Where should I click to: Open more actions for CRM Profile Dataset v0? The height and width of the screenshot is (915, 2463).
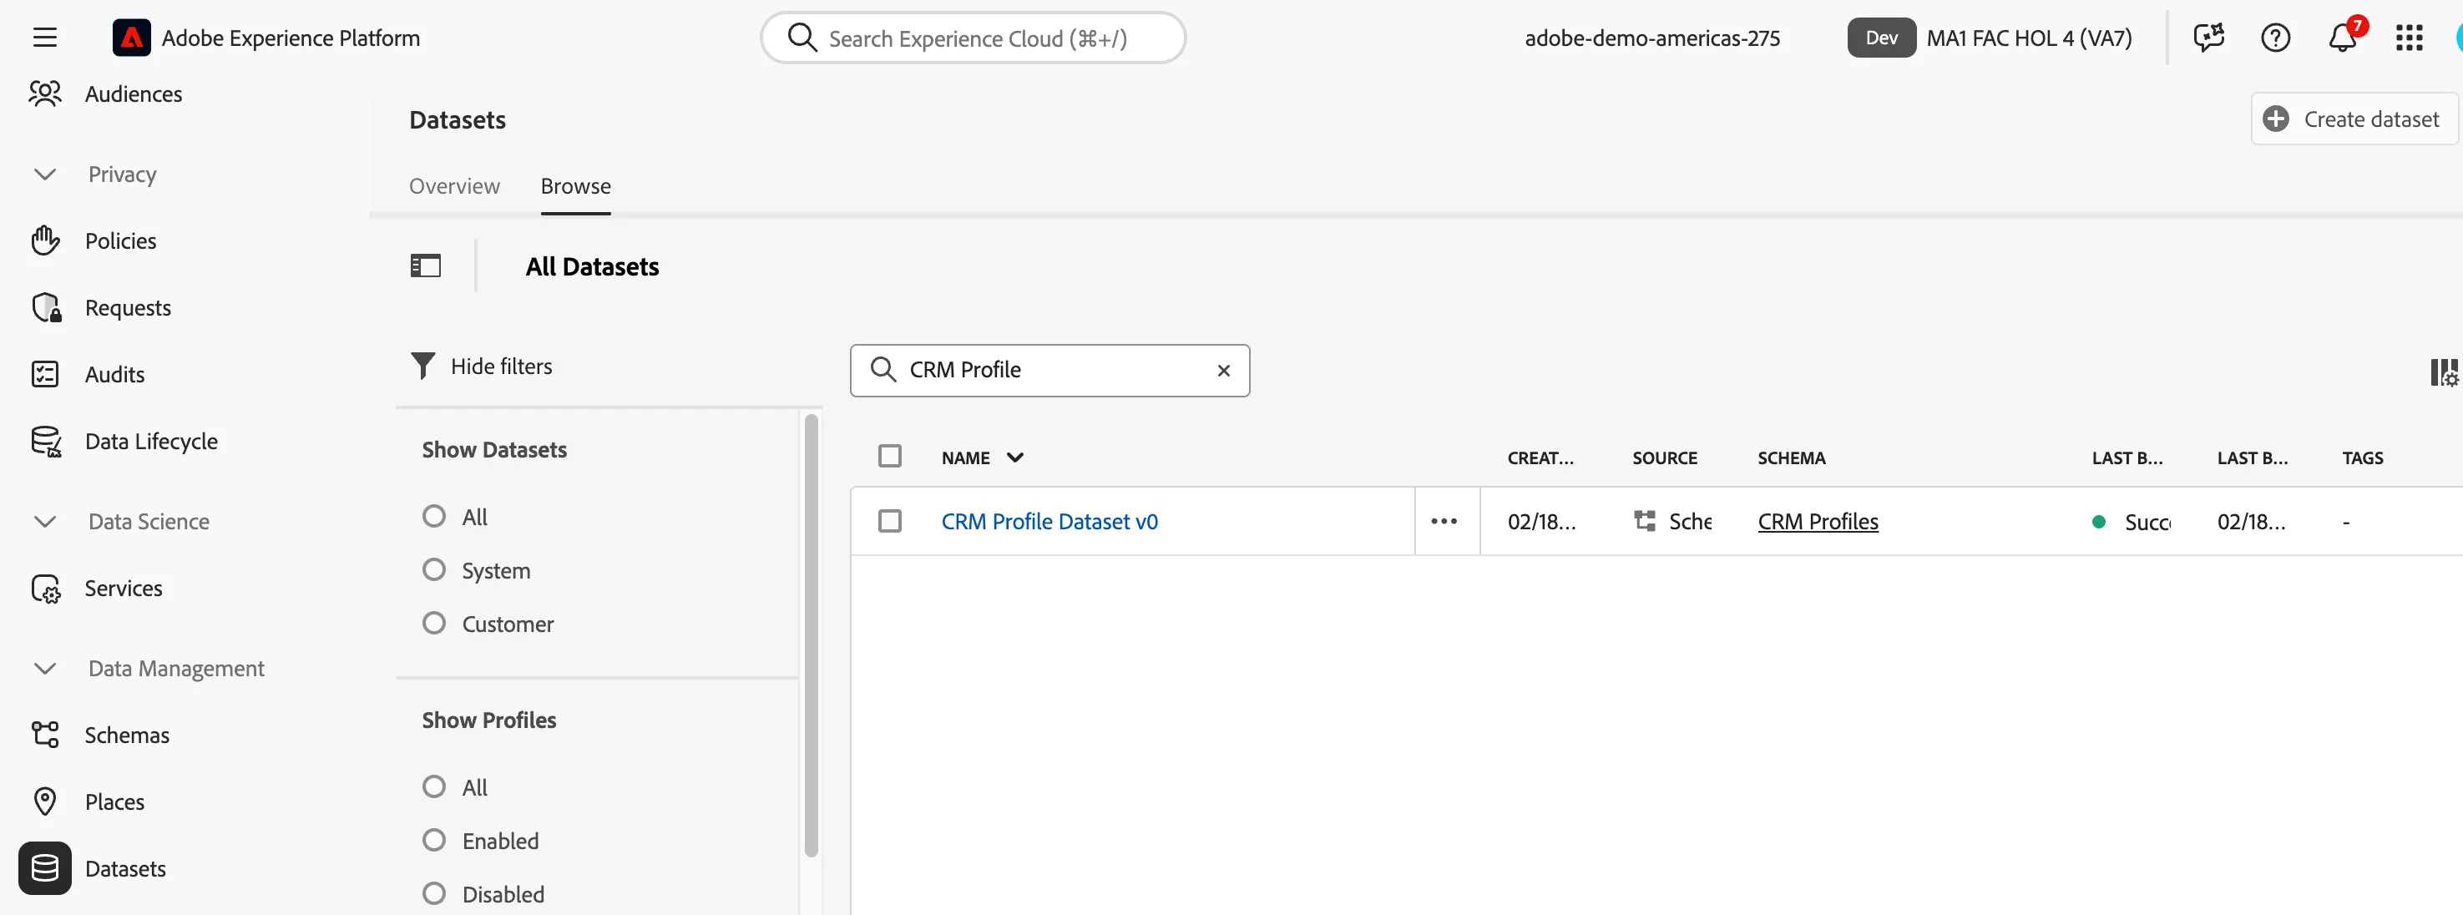(1444, 521)
